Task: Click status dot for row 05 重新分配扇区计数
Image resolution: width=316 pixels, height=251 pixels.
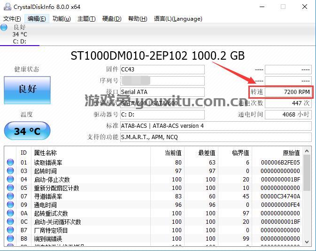Action: pyautogui.click(x=10, y=188)
